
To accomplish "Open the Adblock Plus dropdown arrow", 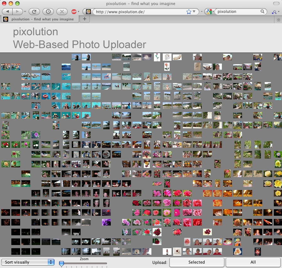I will [x=79, y=12].
